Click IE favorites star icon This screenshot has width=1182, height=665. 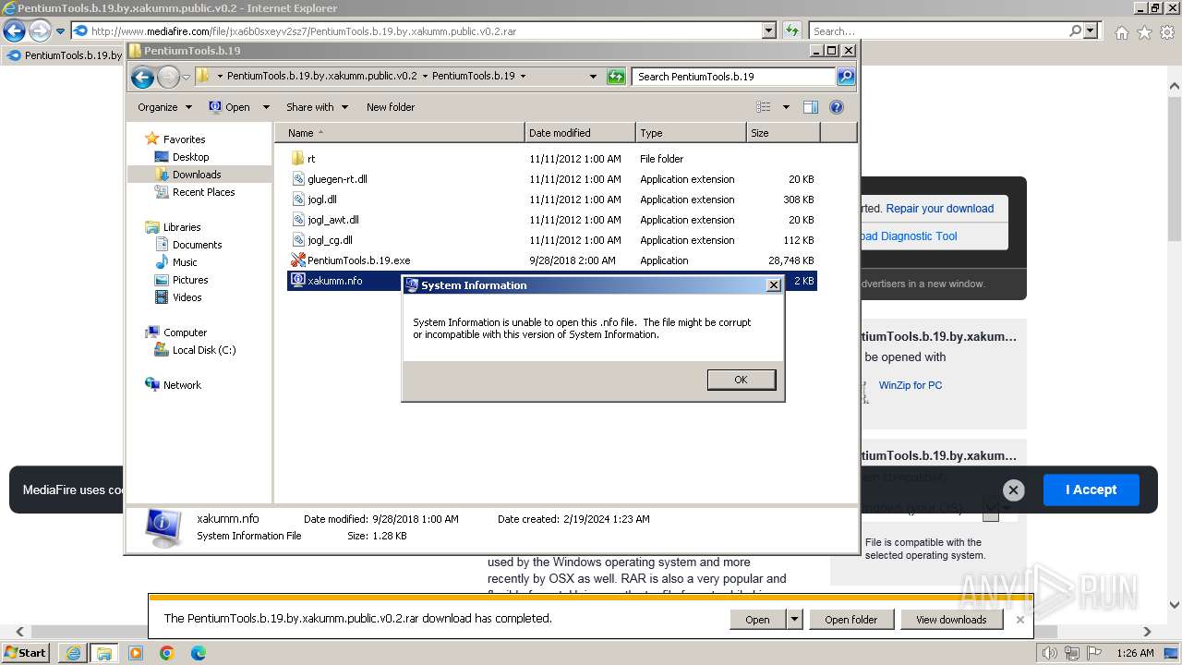(1144, 32)
